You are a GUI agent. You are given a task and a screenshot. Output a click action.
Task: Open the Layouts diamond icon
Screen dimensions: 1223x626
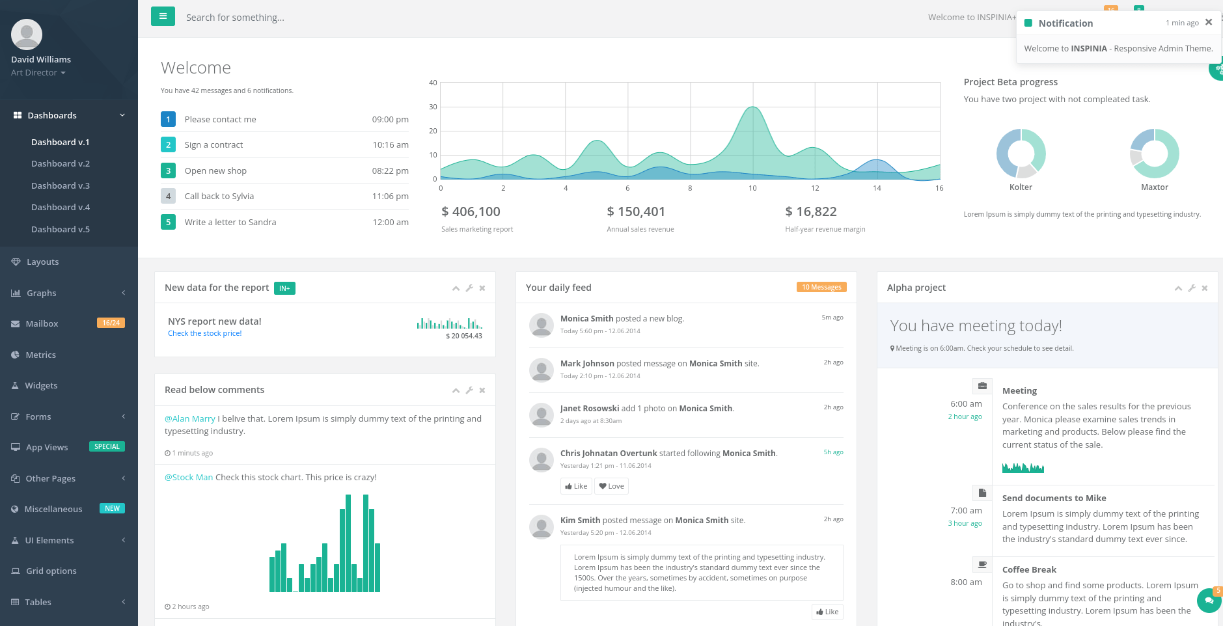tap(16, 262)
